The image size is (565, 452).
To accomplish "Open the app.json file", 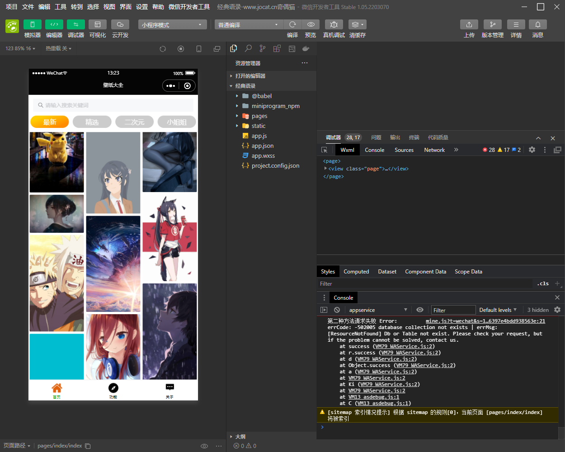I will [271, 146].
